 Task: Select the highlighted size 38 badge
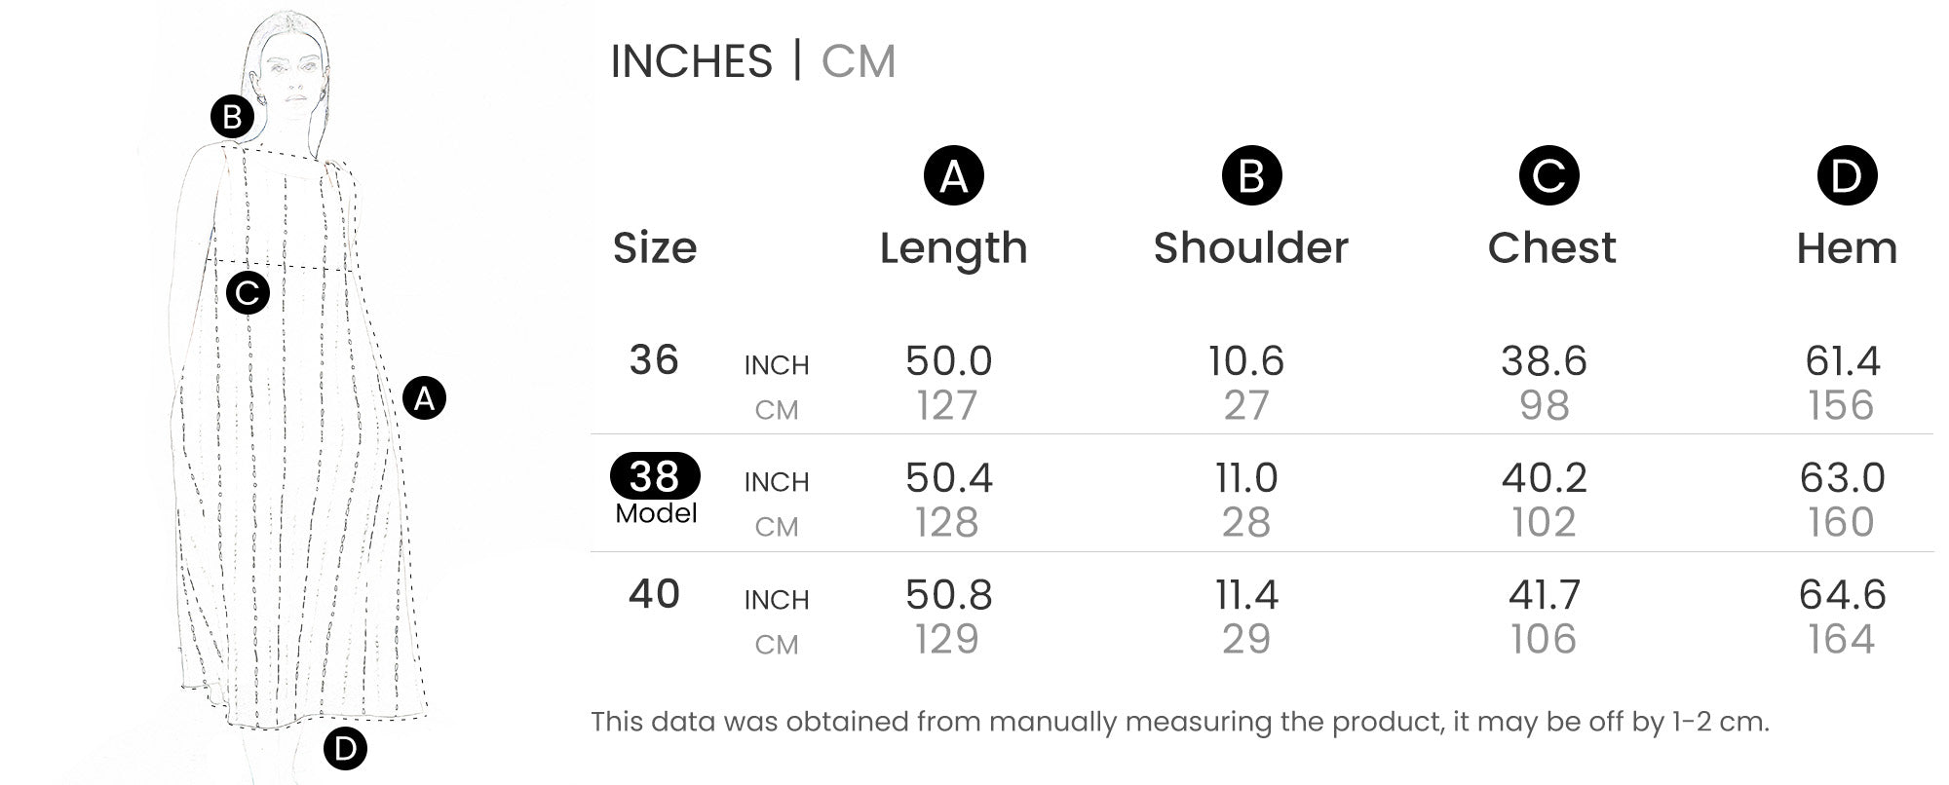(x=655, y=476)
